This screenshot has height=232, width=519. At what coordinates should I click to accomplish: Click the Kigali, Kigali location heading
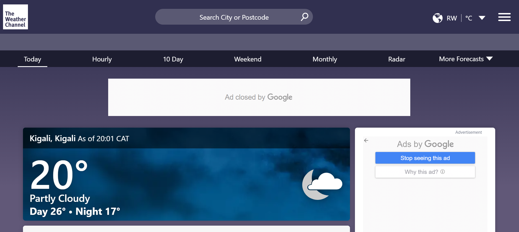(53, 138)
